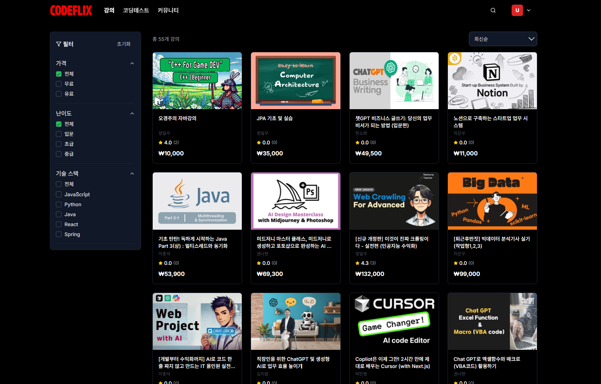601x384 pixels.
Task: Open course title 오경주의 자바강의
Action: [x=177, y=118]
